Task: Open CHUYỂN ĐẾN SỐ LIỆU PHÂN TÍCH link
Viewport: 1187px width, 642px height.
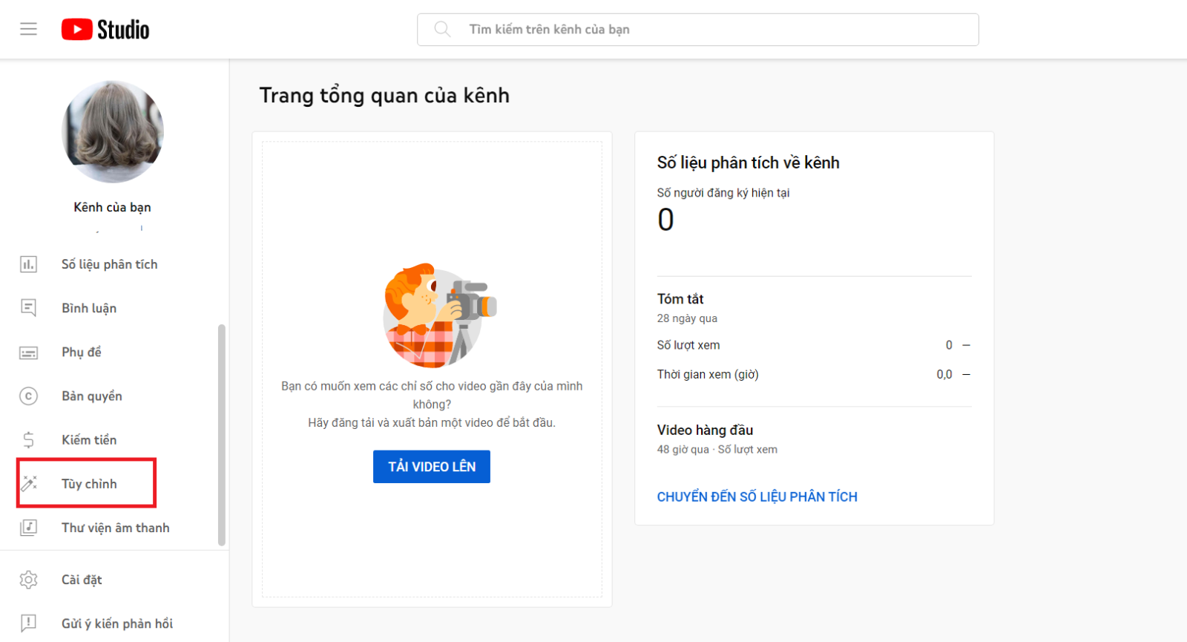Action: 757,497
